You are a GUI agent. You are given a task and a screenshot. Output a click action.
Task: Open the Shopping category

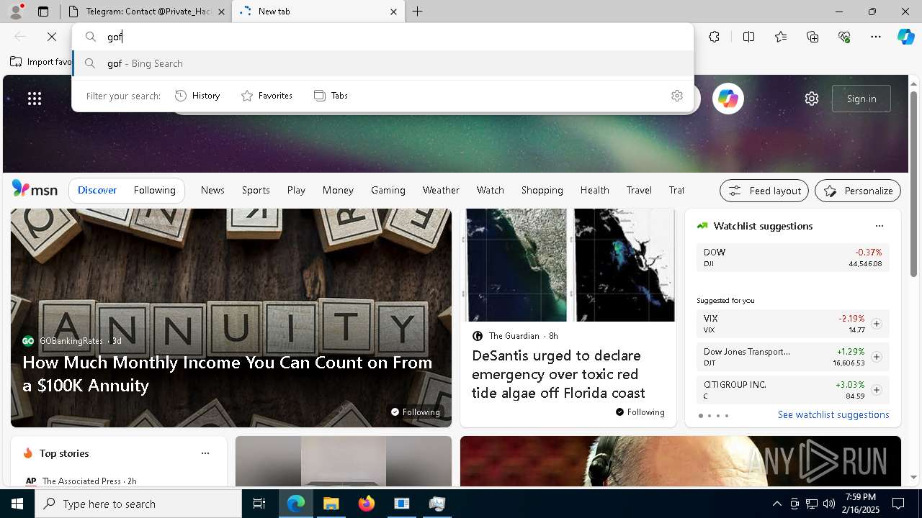[x=542, y=190]
